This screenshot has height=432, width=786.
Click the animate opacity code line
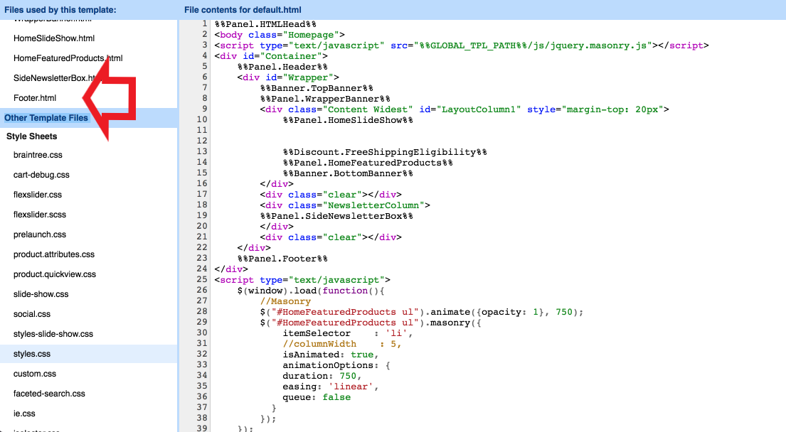tap(422, 312)
